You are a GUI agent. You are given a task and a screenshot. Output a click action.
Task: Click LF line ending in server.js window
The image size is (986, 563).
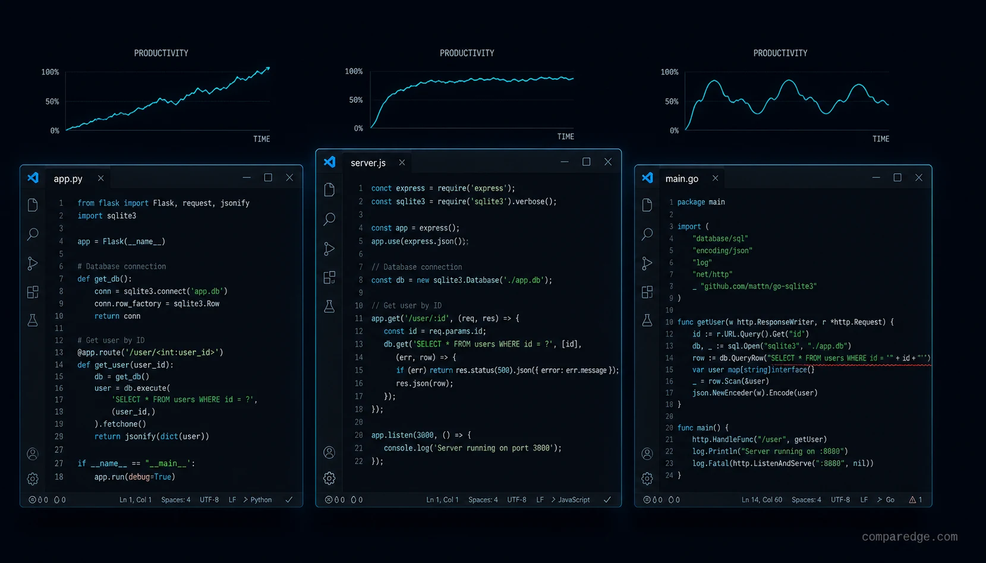[x=540, y=500]
